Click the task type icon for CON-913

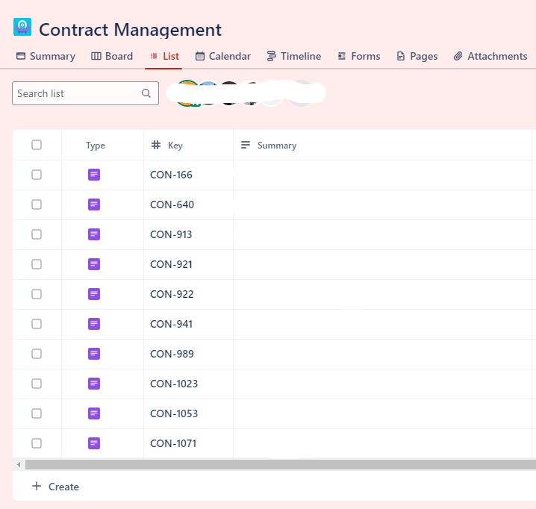click(x=94, y=234)
